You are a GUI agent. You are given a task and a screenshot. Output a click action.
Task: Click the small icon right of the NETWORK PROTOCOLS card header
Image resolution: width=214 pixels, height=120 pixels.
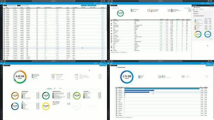pos(70,91)
